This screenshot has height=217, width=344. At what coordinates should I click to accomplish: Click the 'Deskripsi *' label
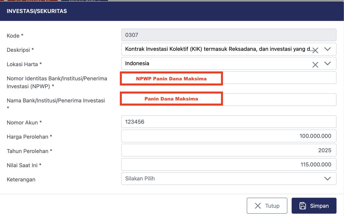20,50
